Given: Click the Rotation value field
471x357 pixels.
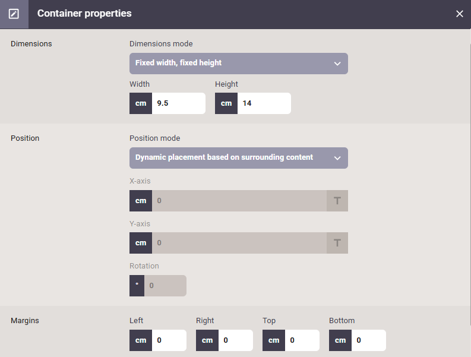Looking at the screenshot, I should pos(165,286).
